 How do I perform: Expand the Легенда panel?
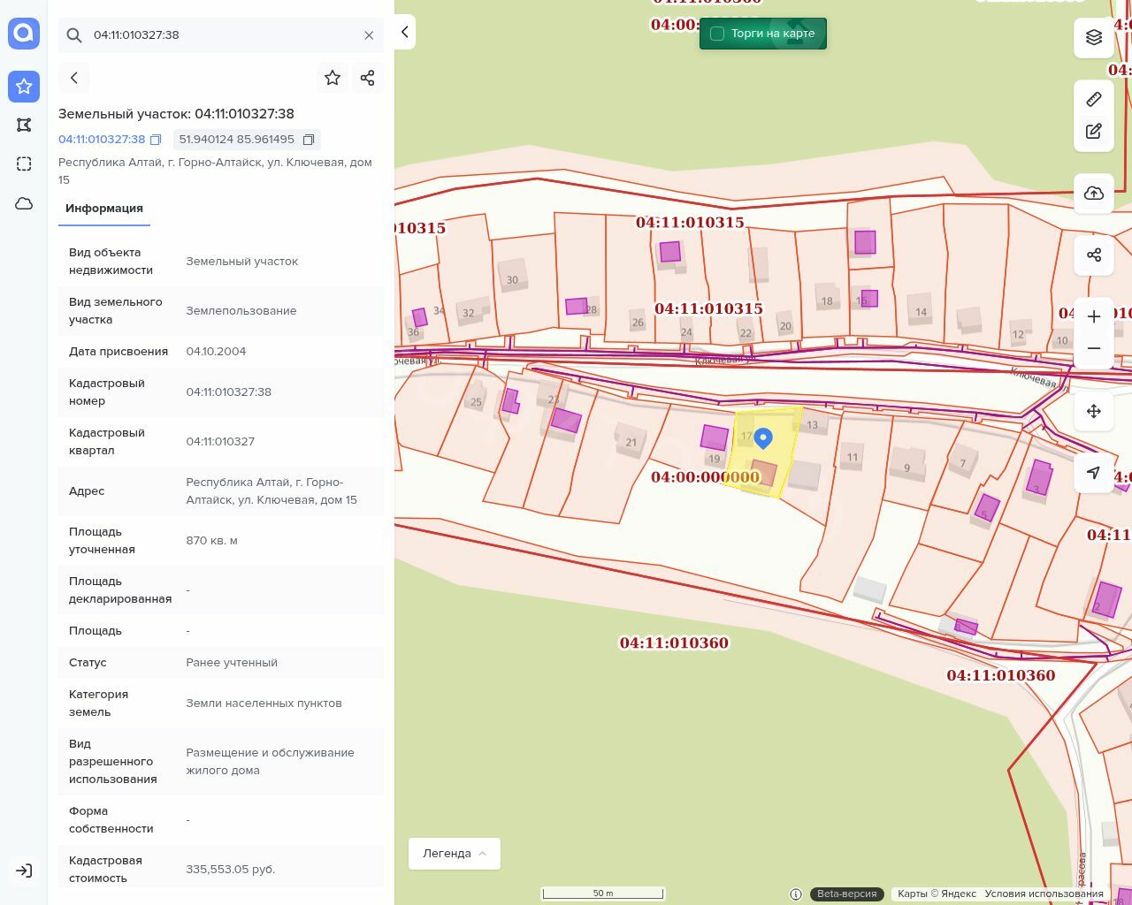(455, 854)
